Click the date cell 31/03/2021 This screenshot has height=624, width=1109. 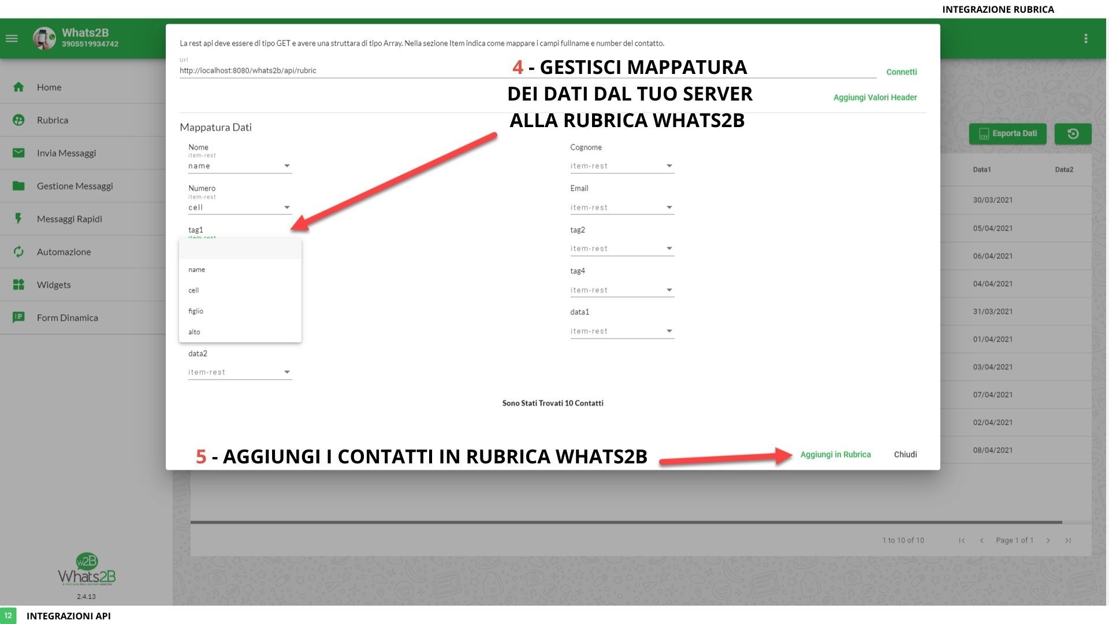[993, 312]
